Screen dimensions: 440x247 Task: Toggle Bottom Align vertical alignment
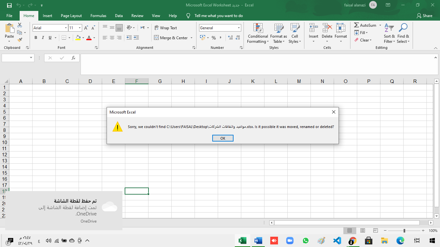tap(119, 28)
